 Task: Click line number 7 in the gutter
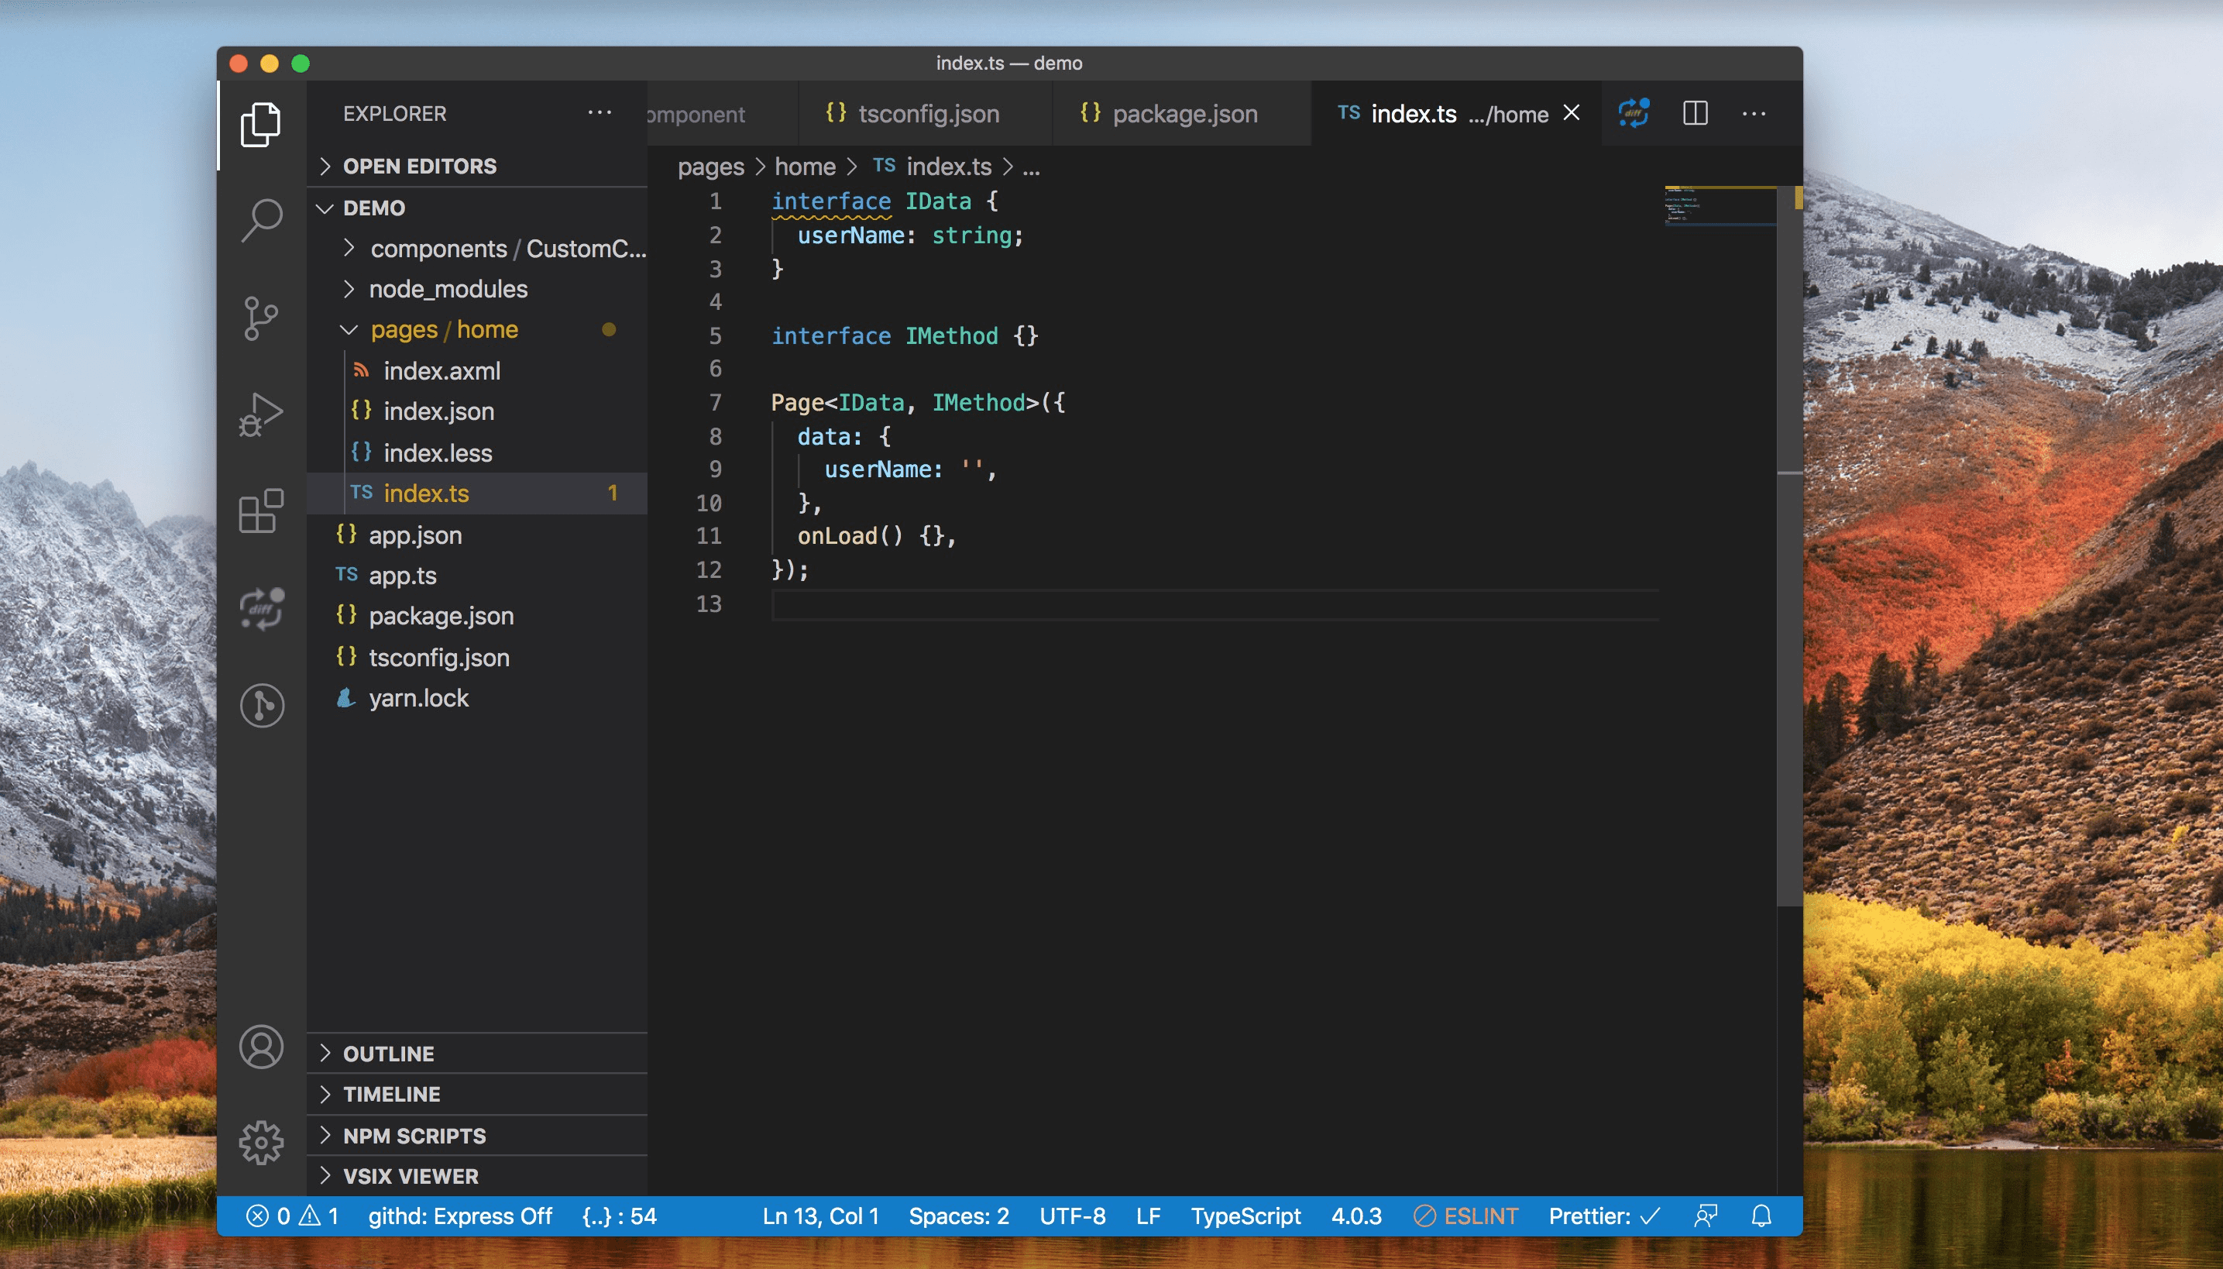click(x=715, y=403)
